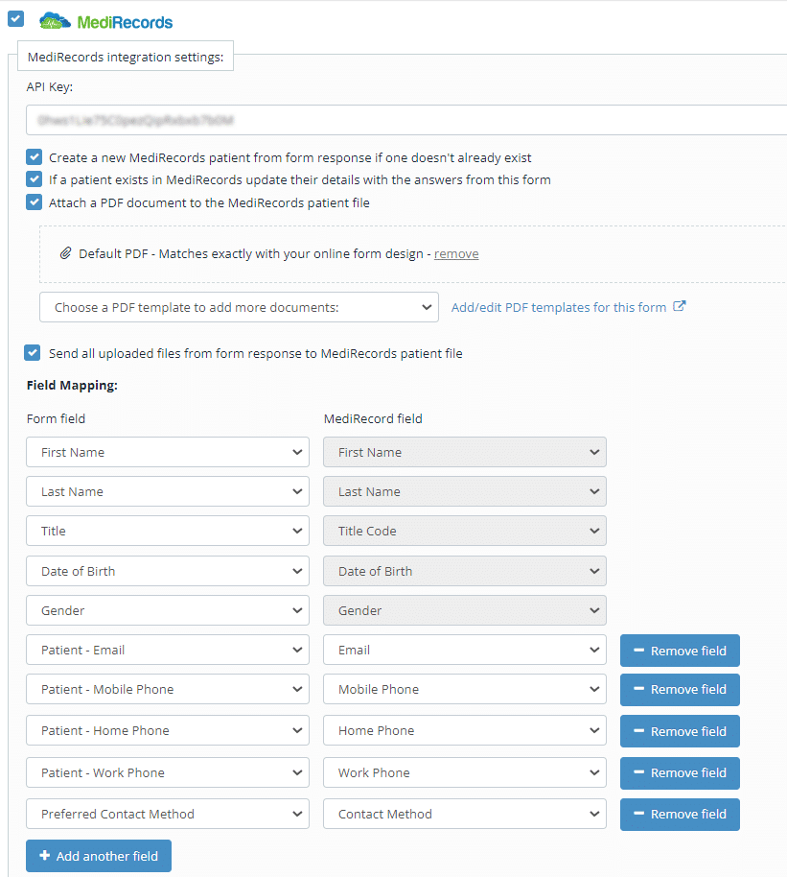
Task: Click inside the API Key field
Action: point(383,118)
